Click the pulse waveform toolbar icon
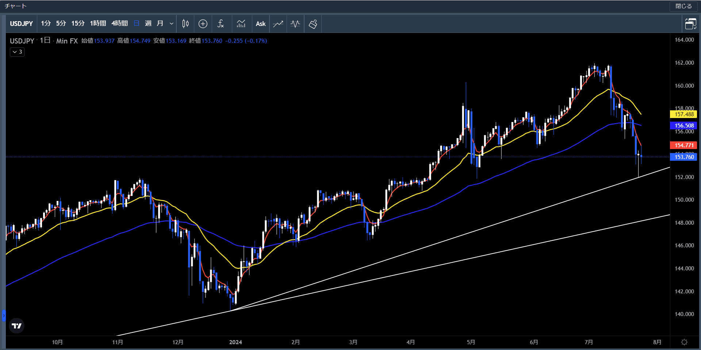The image size is (701, 350). (295, 24)
